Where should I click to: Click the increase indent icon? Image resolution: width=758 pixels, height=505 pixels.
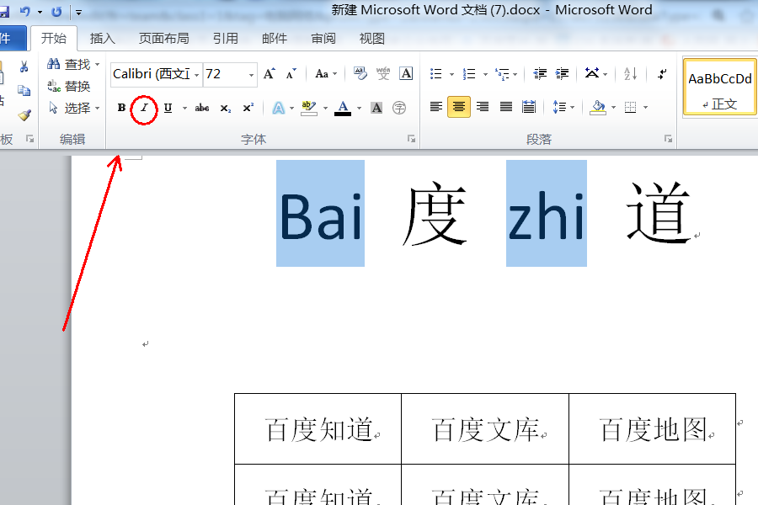(x=563, y=74)
